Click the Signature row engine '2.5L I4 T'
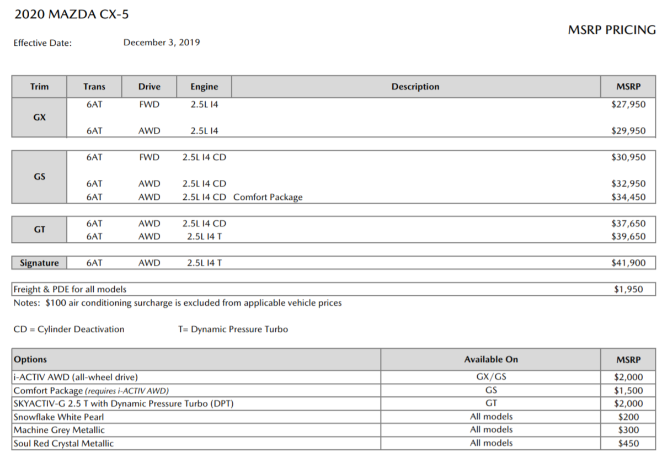Viewport: 662px width, 457px height. coord(204,263)
